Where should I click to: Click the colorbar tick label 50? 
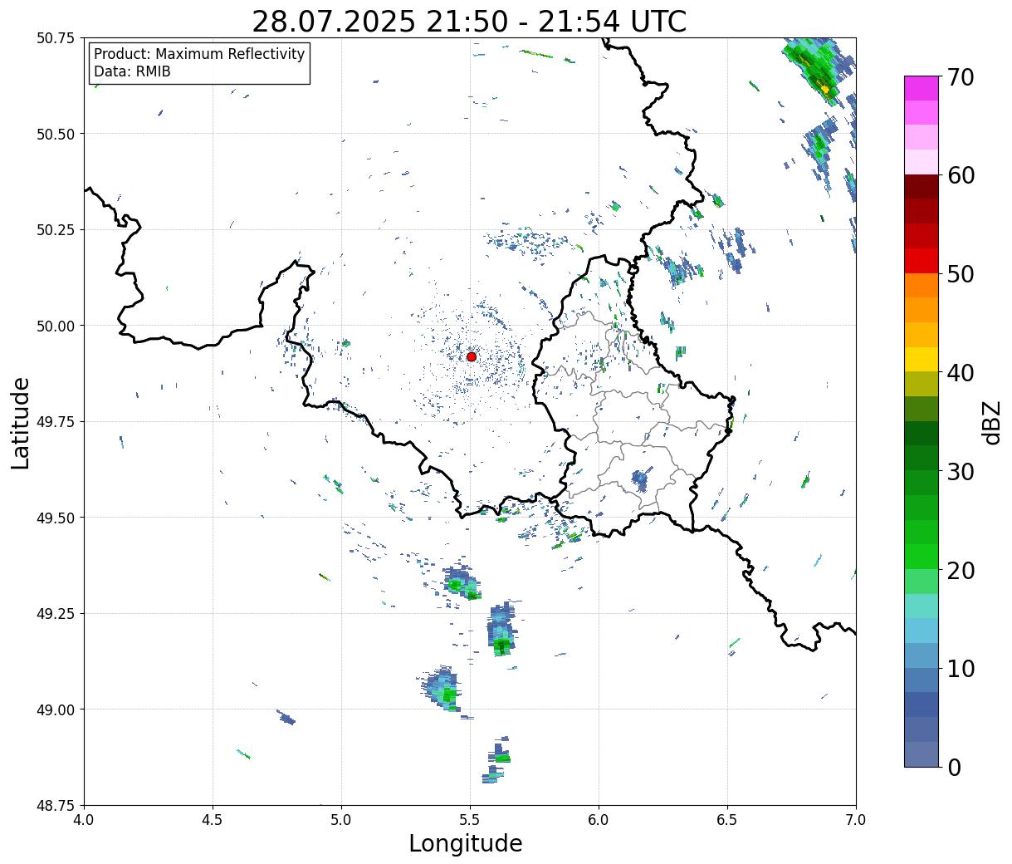961,274
